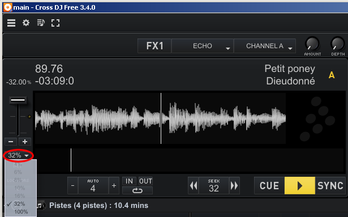Toggle the SYNC button
The image size is (348, 217).
[x=330, y=186]
